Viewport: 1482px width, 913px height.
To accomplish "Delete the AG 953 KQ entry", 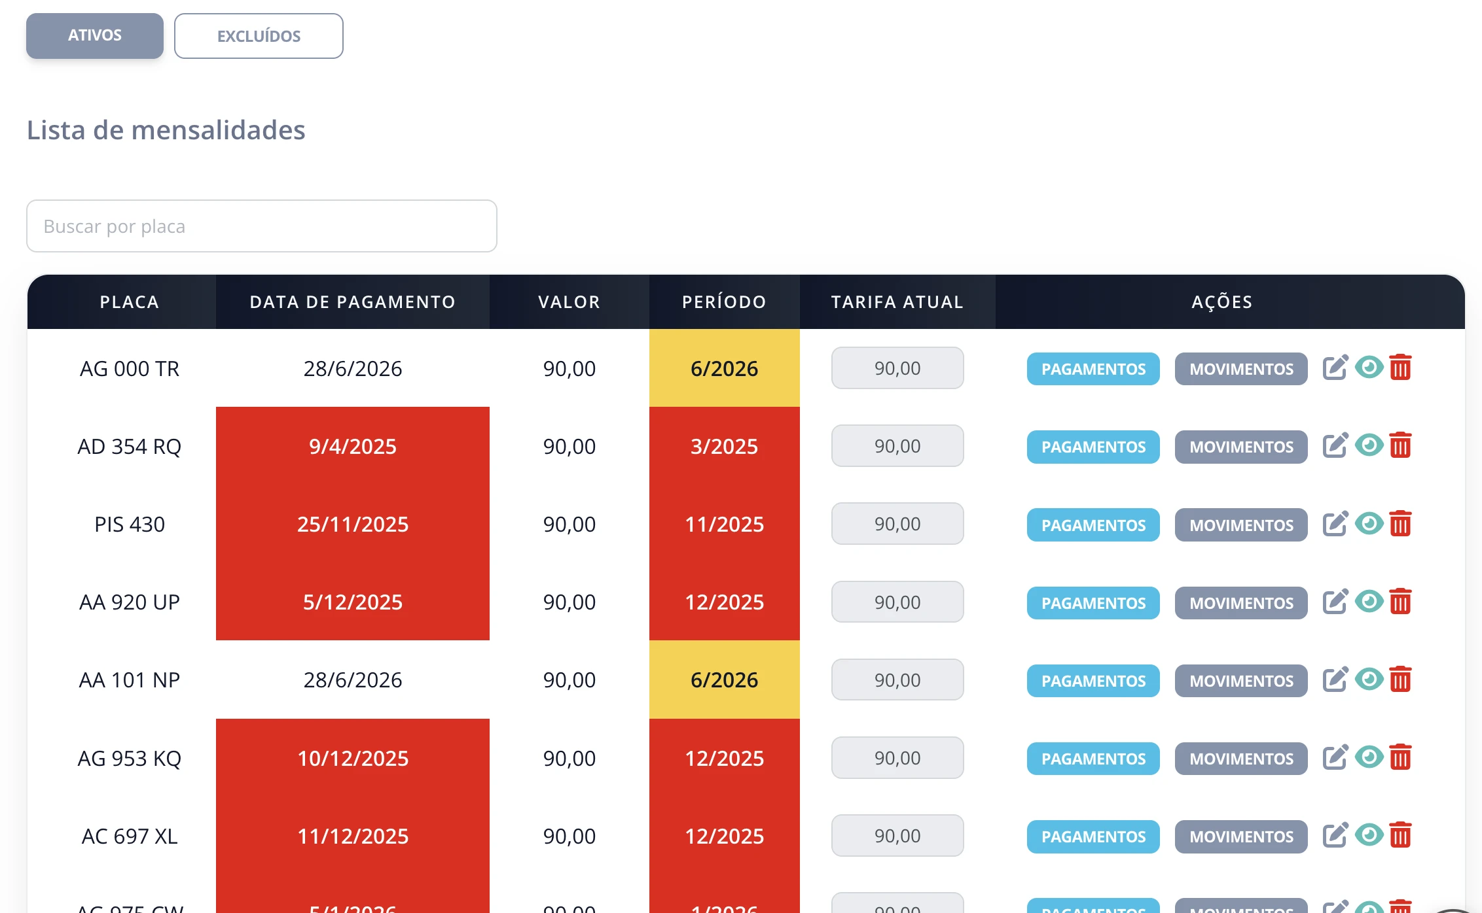I will [1400, 757].
